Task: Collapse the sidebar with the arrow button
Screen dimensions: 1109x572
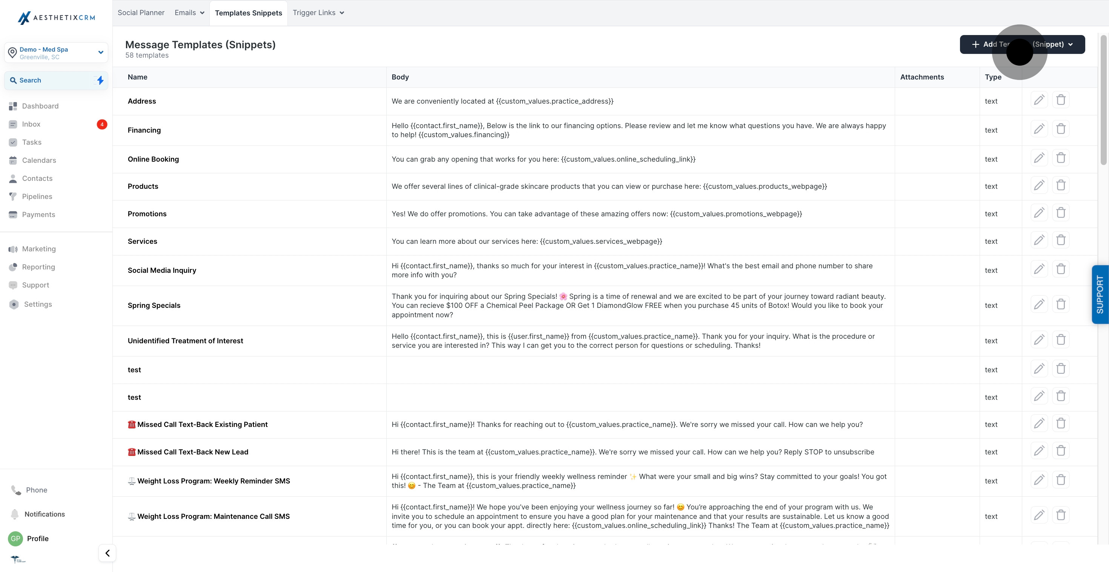Action: tap(107, 553)
